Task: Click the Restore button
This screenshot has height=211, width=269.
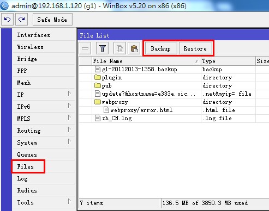Action: pos(195,48)
